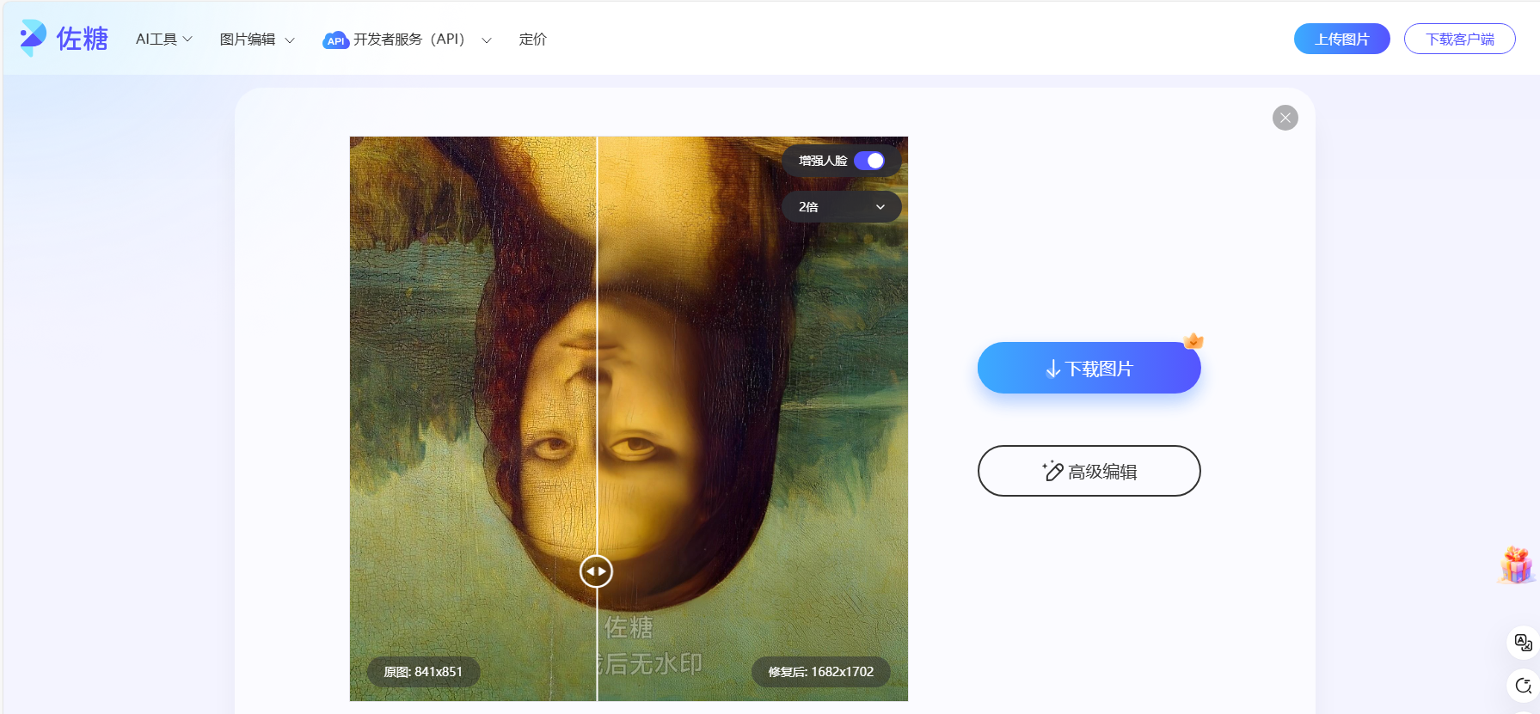Click the language translation icon
Screen dimensions: 1540x714
click(x=1523, y=643)
